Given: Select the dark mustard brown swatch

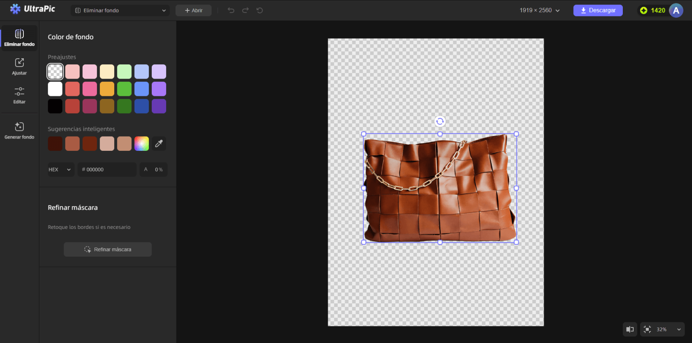Looking at the screenshot, I should pos(107,106).
